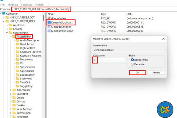Select the International key label
Image resolution: width=177 pixels, height=118 pixels.
24,113
